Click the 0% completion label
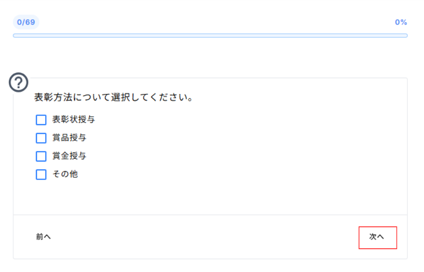This screenshot has height=272, width=424. click(x=401, y=22)
